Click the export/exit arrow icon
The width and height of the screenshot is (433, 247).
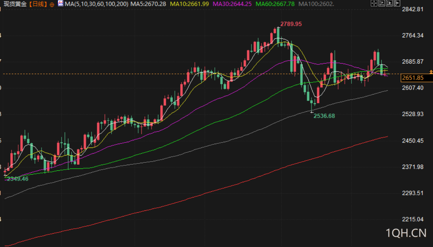click(397, 3)
